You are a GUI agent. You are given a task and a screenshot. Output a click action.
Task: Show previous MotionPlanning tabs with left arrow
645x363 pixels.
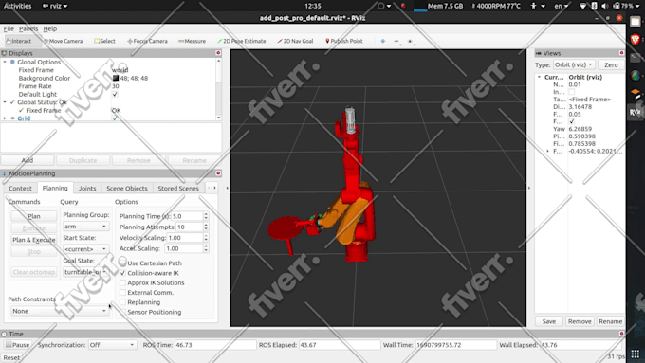click(x=209, y=188)
